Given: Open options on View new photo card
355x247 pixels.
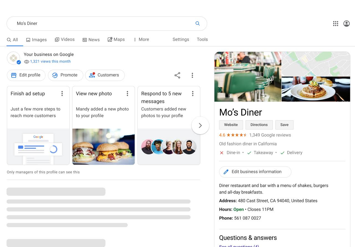Looking at the screenshot, I should click(x=127, y=94).
